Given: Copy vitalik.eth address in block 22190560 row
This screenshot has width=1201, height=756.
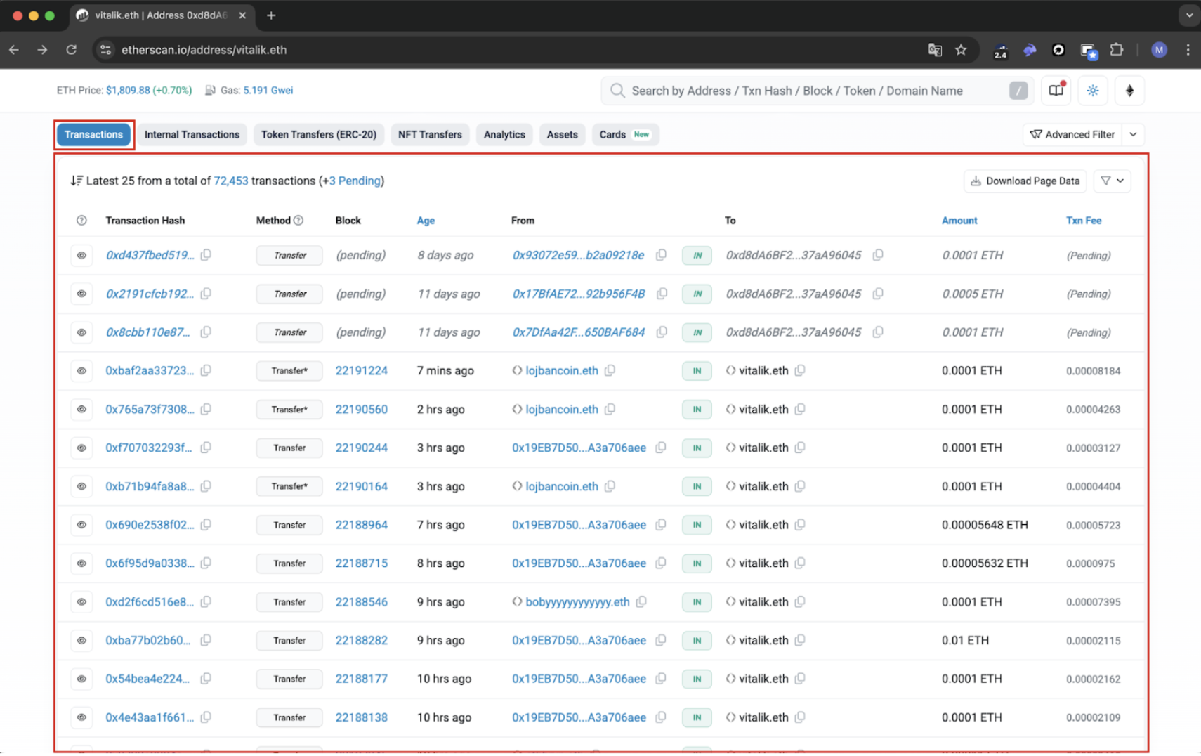Looking at the screenshot, I should coord(800,409).
